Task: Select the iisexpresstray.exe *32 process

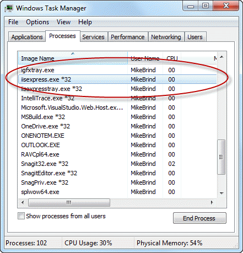Action: pos(117,89)
